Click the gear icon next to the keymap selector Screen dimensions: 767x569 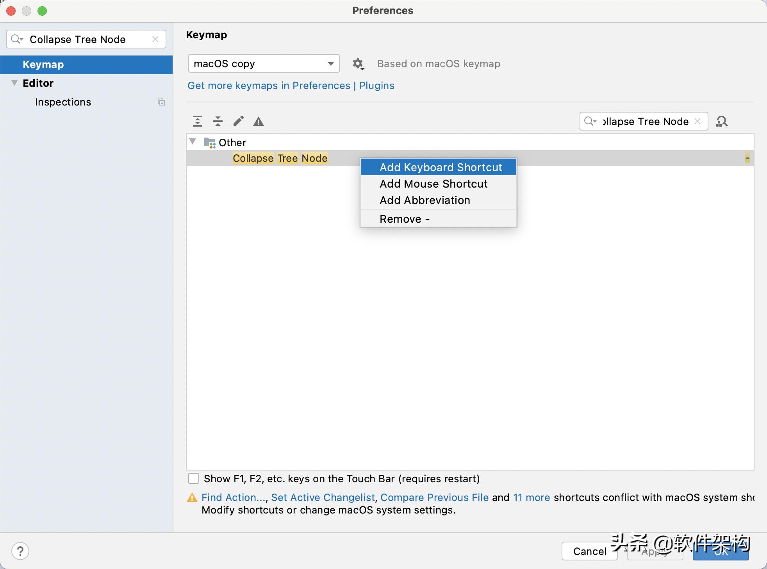[359, 64]
